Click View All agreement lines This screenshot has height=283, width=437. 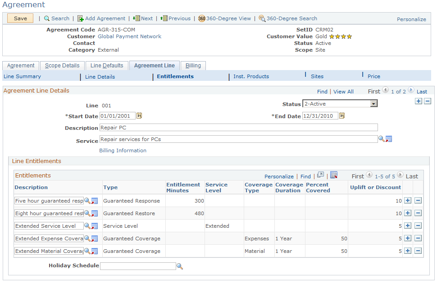tap(343, 92)
